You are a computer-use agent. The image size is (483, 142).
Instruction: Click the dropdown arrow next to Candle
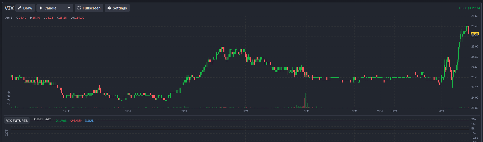(x=69, y=8)
